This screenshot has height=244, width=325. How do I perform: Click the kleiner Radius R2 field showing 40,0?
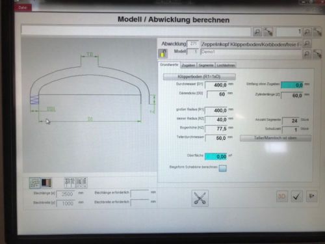(216, 120)
